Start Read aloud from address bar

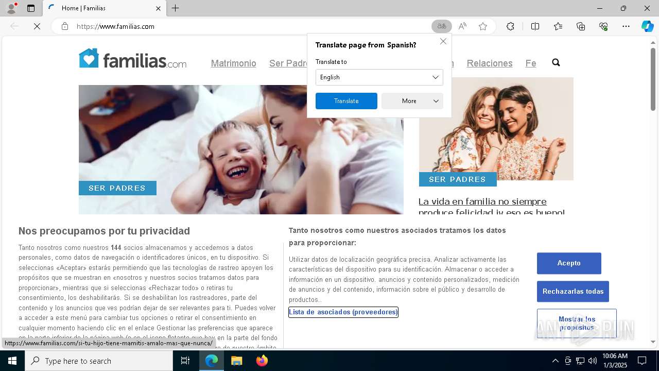coord(462,26)
